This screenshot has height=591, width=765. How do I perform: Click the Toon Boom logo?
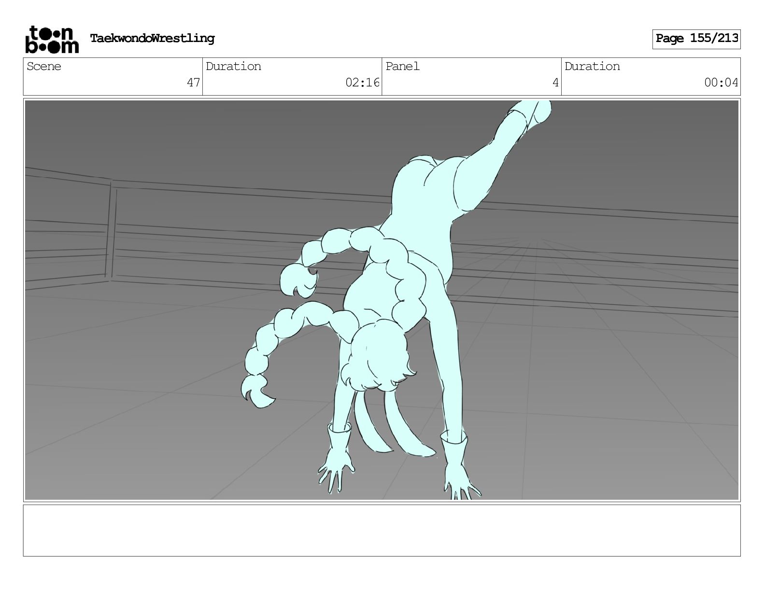[x=52, y=39]
